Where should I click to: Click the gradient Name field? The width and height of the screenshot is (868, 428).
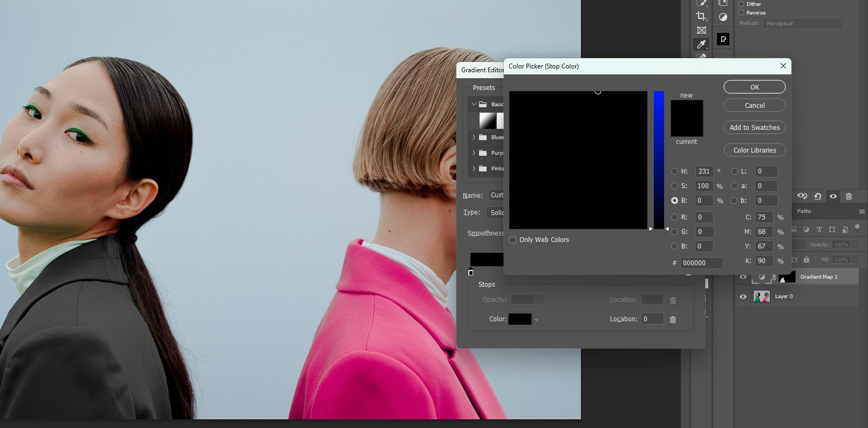point(496,195)
